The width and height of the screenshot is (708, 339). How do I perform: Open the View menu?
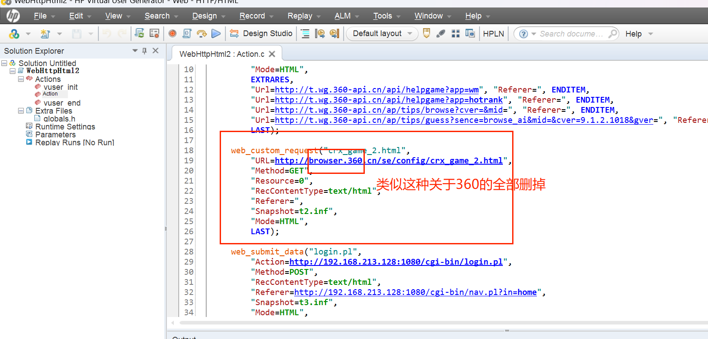pos(118,16)
